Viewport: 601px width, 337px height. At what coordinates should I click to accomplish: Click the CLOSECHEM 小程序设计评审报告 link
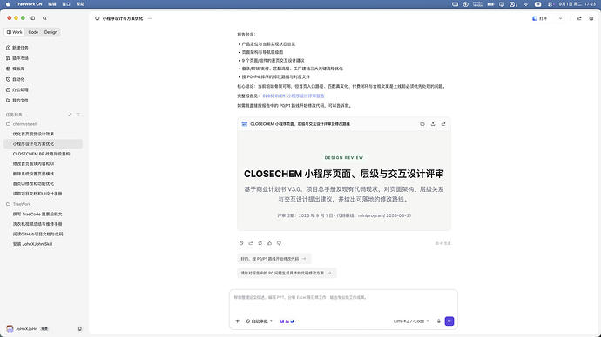tap(294, 96)
